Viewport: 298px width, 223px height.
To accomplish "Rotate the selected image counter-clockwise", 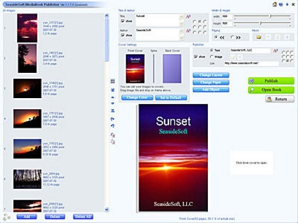I will click(x=112, y=126).
